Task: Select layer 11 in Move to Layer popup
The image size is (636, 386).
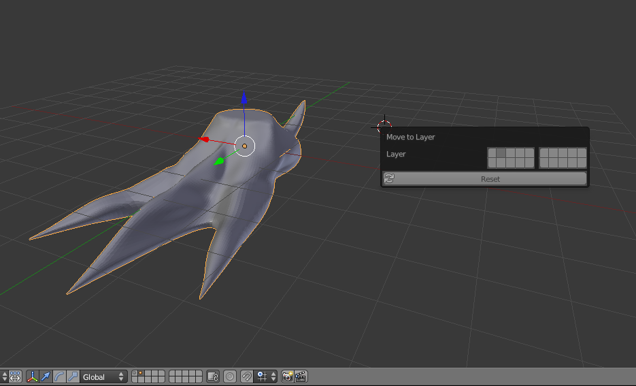Action: click(x=492, y=163)
